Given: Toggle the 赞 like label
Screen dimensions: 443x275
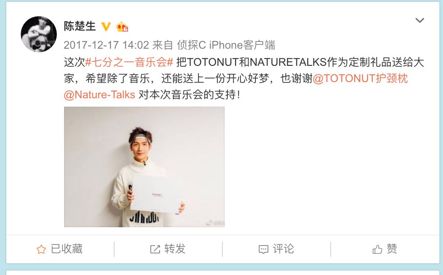Looking at the screenshot, I should [x=392, y=249].
